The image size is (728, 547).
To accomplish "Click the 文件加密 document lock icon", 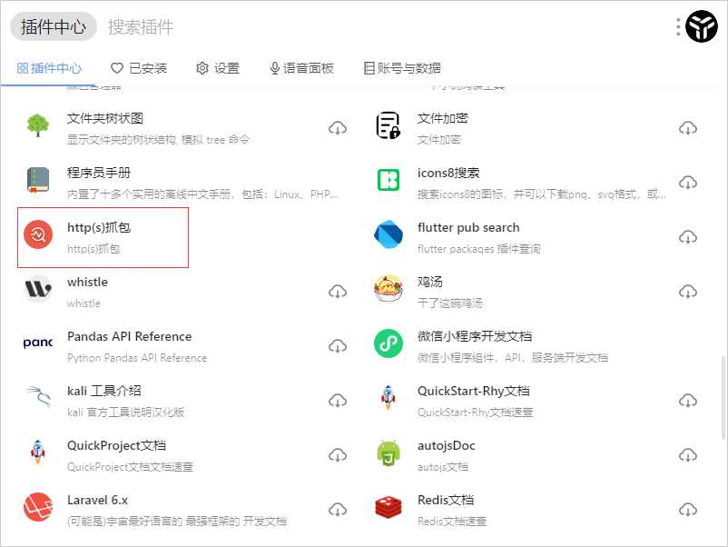I will click(389, 125).
